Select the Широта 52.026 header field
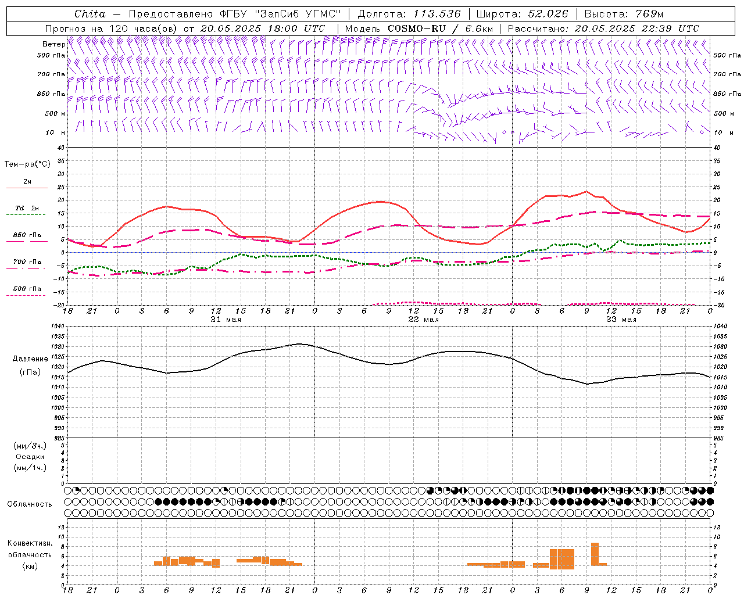The image size is (744, 595). click(x=522, y=14)
